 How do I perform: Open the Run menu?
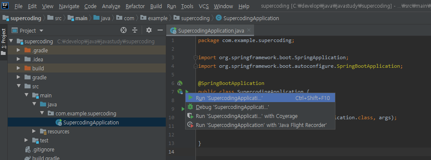(x=171, y=6)
